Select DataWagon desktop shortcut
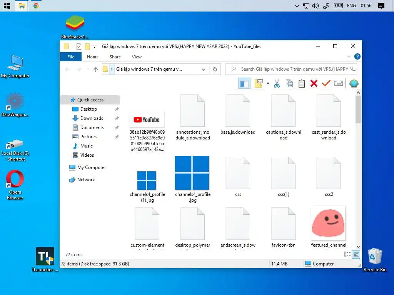Viewport: 394px width, 295px height. point(15,105)
